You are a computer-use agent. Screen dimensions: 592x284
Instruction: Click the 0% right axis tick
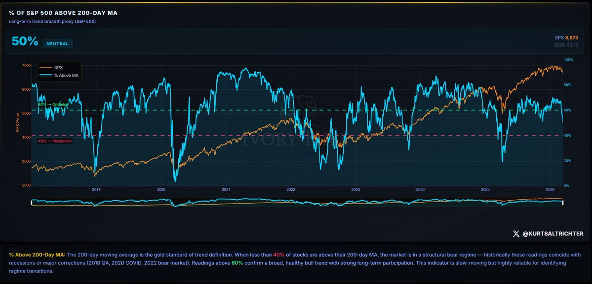click(567, 185)
